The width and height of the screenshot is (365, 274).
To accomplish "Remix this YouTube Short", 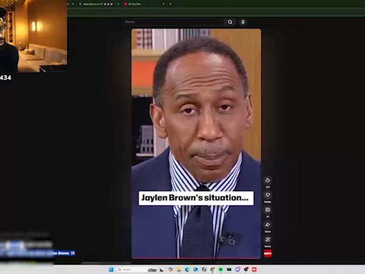I will click(x=267, y=239).
